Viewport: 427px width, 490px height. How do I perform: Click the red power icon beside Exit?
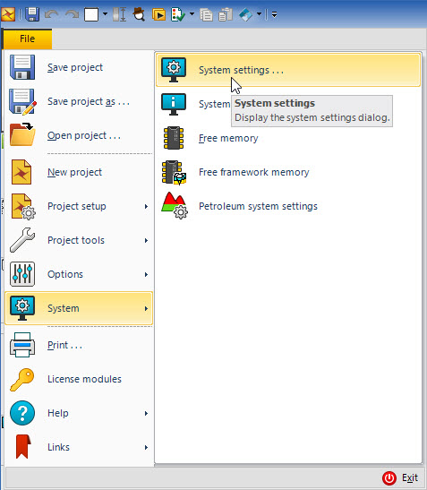coord(389,478)
